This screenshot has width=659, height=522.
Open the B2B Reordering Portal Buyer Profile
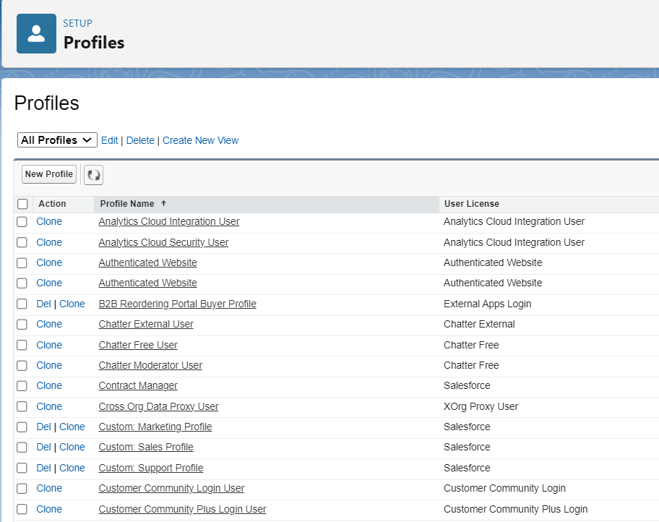pos(177,304)
